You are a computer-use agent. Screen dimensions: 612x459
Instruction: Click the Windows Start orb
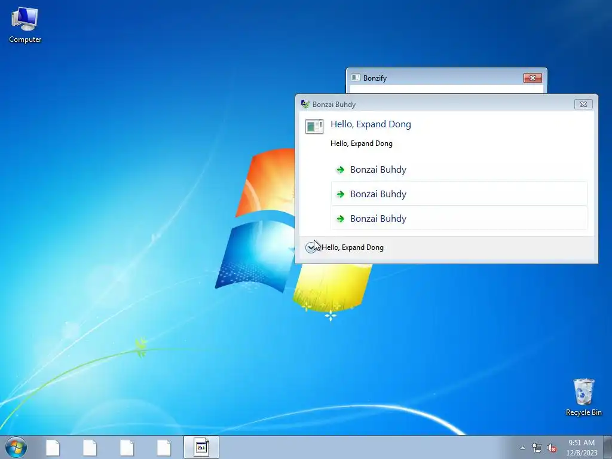(16, 447)
